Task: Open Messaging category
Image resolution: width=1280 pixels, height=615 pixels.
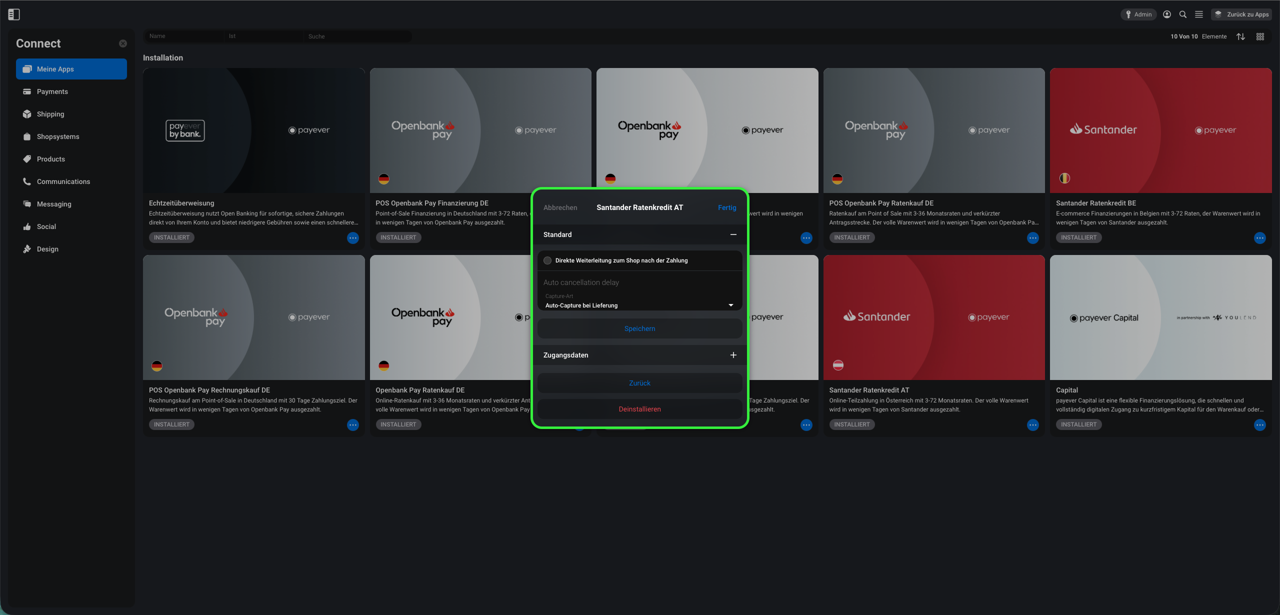Action: tap(71, 204)
